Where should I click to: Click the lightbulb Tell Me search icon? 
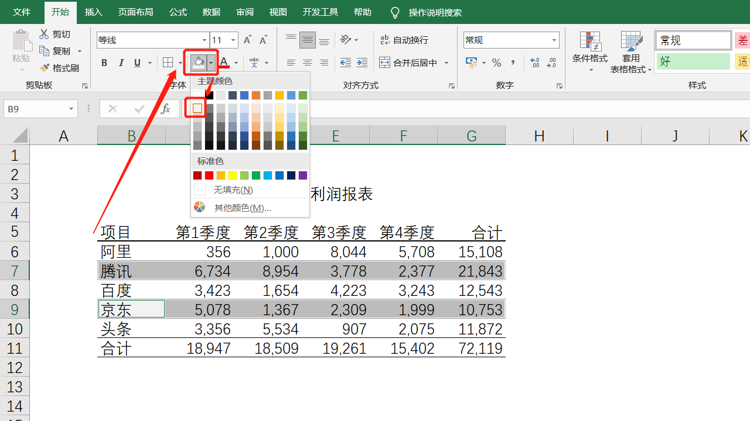coord(395,12)
